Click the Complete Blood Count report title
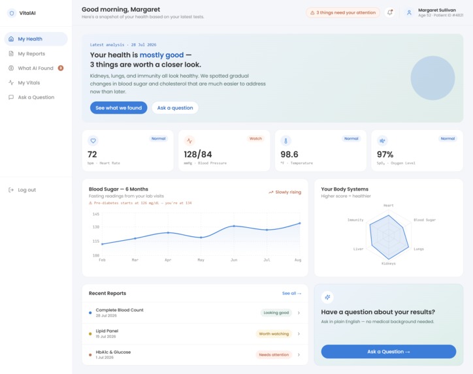 (x=120, y=310)
